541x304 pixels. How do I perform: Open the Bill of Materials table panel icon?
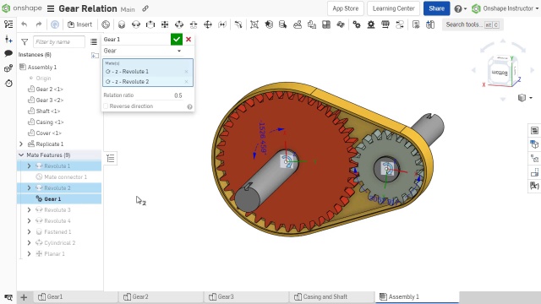pos(534,131)
